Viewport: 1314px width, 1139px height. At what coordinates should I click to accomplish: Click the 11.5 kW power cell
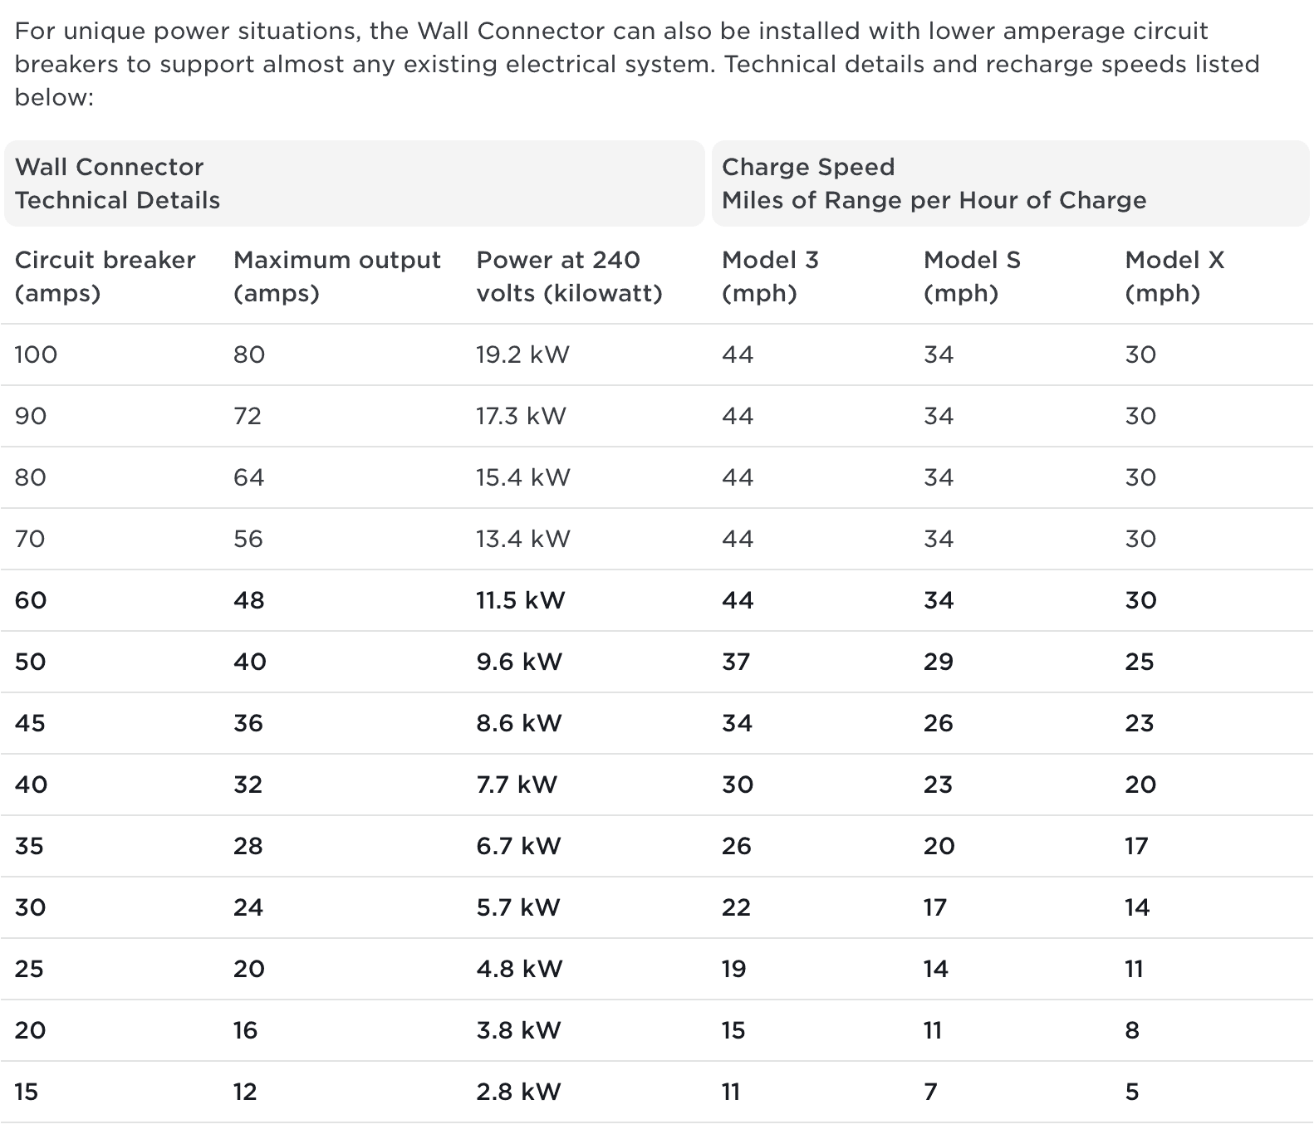pos(520,600)
